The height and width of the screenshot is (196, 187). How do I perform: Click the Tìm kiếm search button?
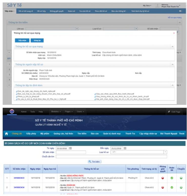click(x=95, y=161)
